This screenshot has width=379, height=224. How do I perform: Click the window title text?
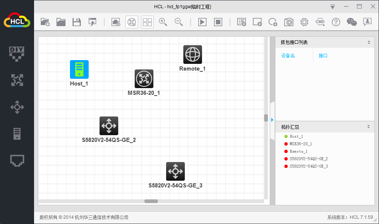point(183,7)
